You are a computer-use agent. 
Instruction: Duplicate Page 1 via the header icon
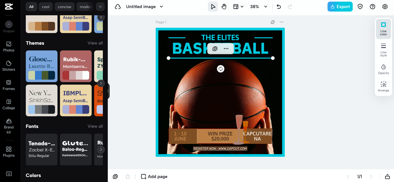(x=273, y=22)
